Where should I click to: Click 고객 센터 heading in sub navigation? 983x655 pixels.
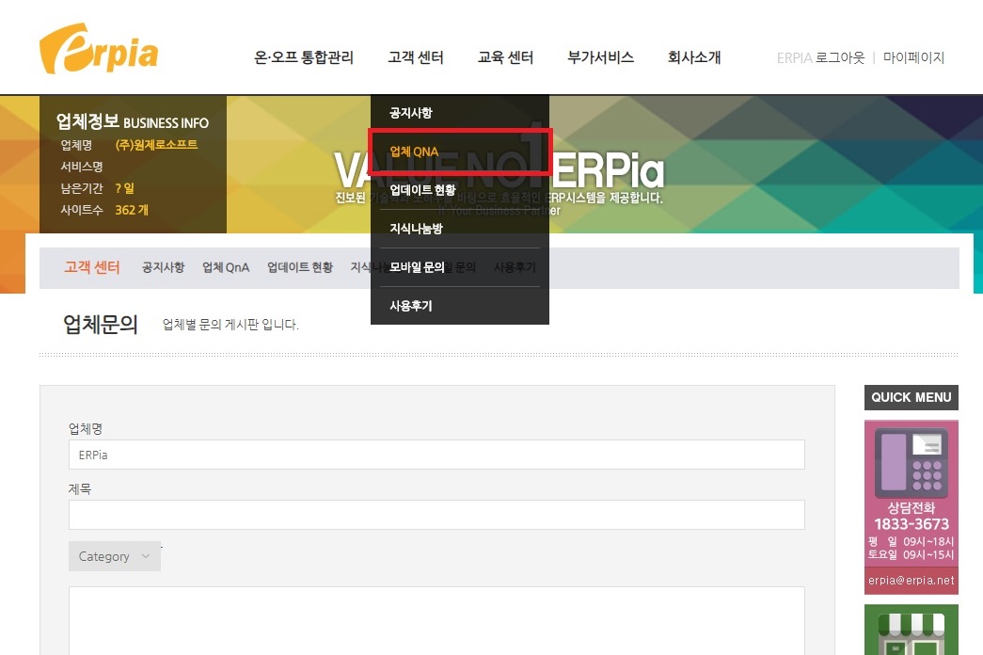[91, 267]
